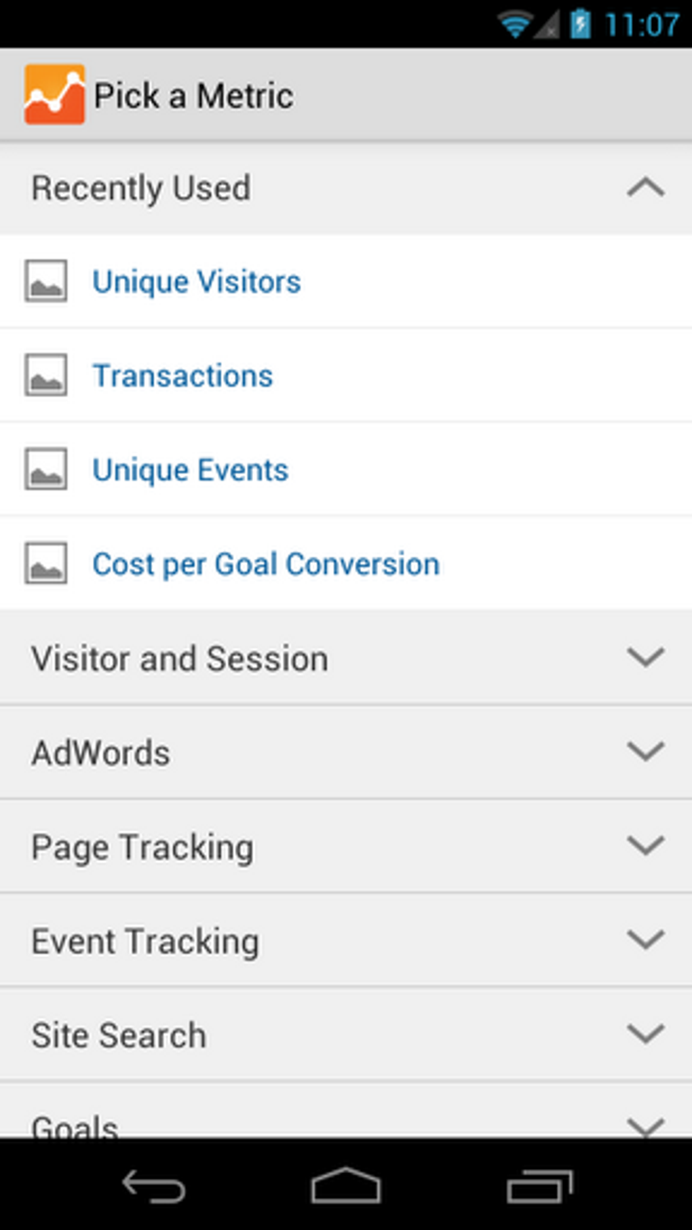Image resolution: width=692 pixels, height=1230 pixels.
Task: Select the Unique Visitors metric
Action: point(197,282)
